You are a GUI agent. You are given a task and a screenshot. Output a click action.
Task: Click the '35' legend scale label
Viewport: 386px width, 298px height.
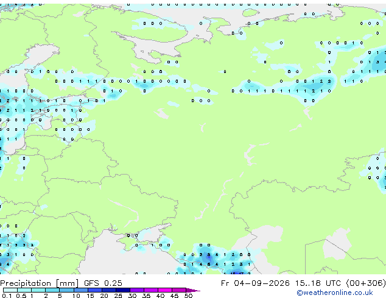(x=146, y=296)
